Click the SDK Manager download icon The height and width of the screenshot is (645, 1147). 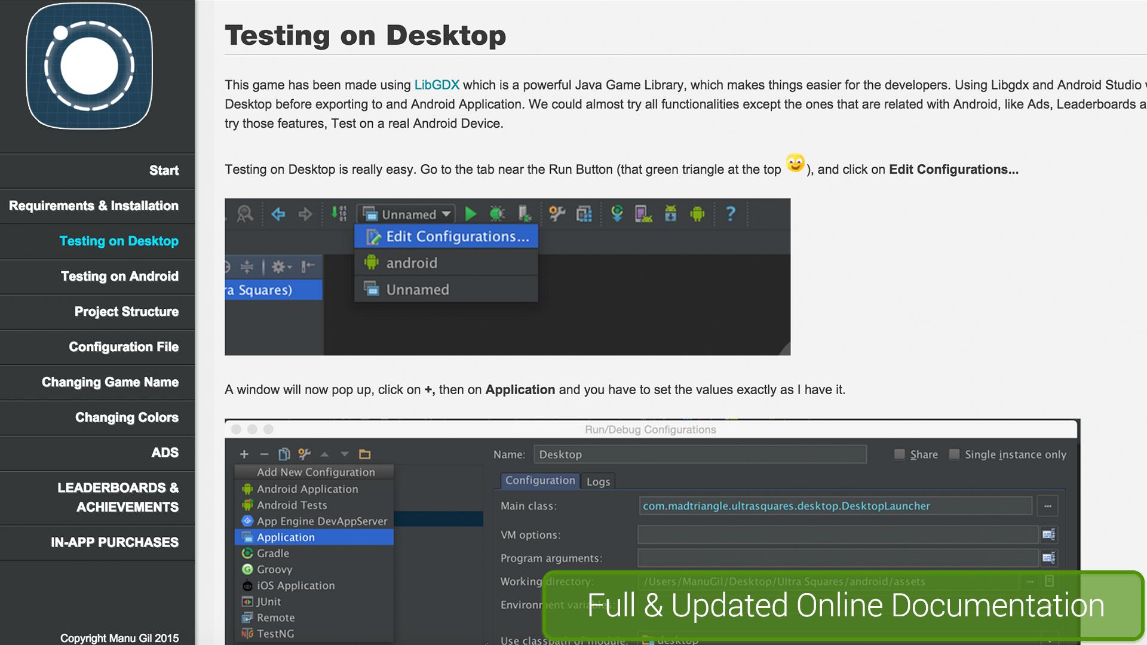click(671, 213)
